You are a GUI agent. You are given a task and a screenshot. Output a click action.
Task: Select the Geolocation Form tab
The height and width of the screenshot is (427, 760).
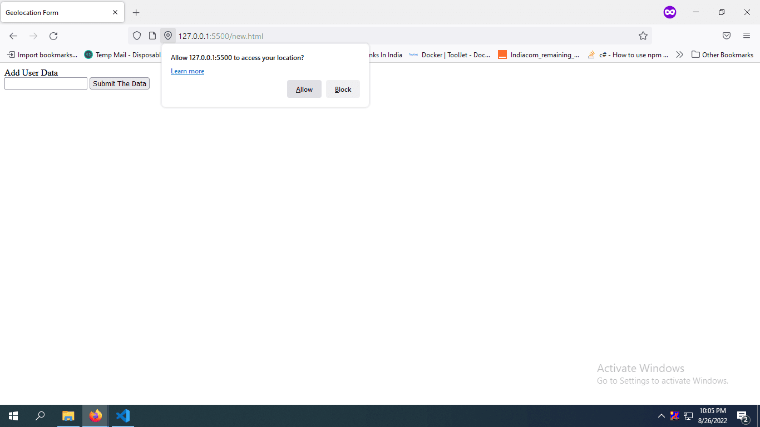tap(56, 13)
